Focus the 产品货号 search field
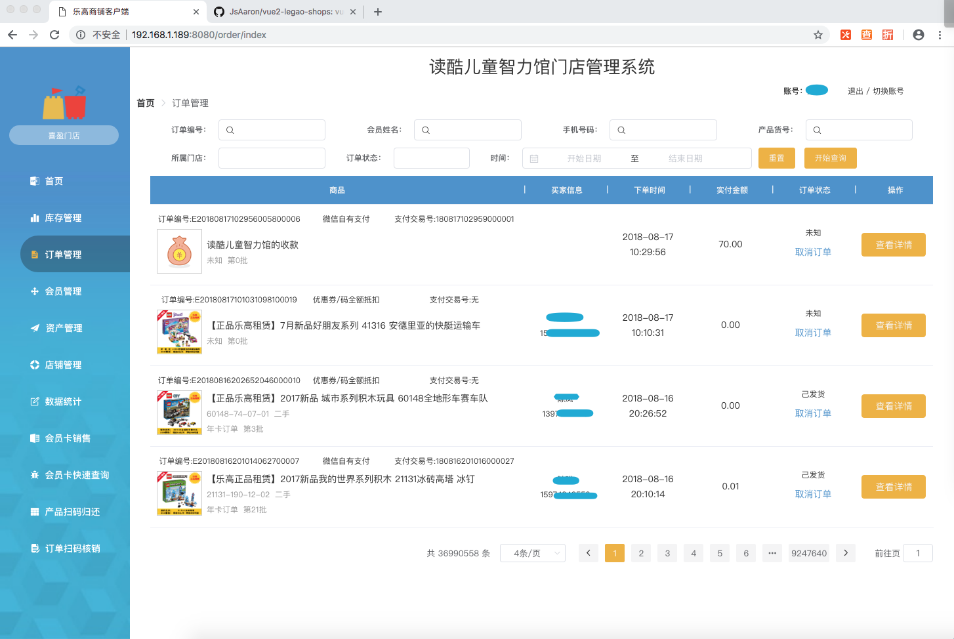 tap(859, 130)
